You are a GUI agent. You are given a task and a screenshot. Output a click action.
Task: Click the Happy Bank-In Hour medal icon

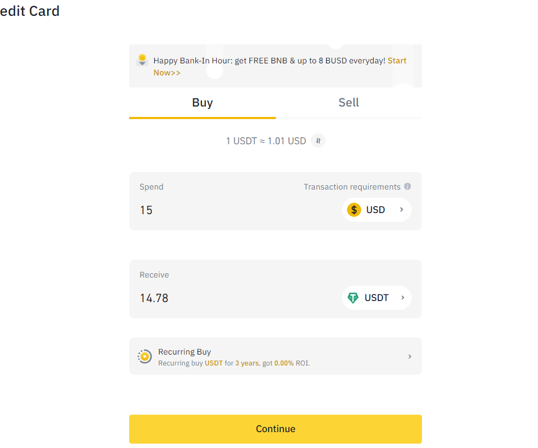(x=142, y=60)
